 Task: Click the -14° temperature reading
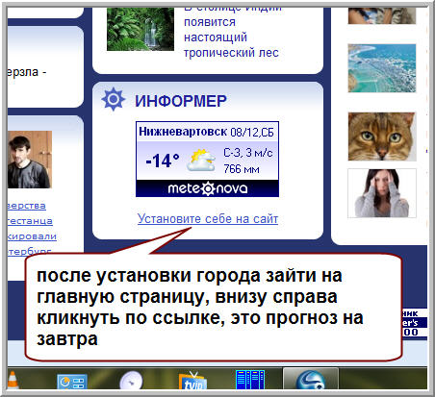163,161
